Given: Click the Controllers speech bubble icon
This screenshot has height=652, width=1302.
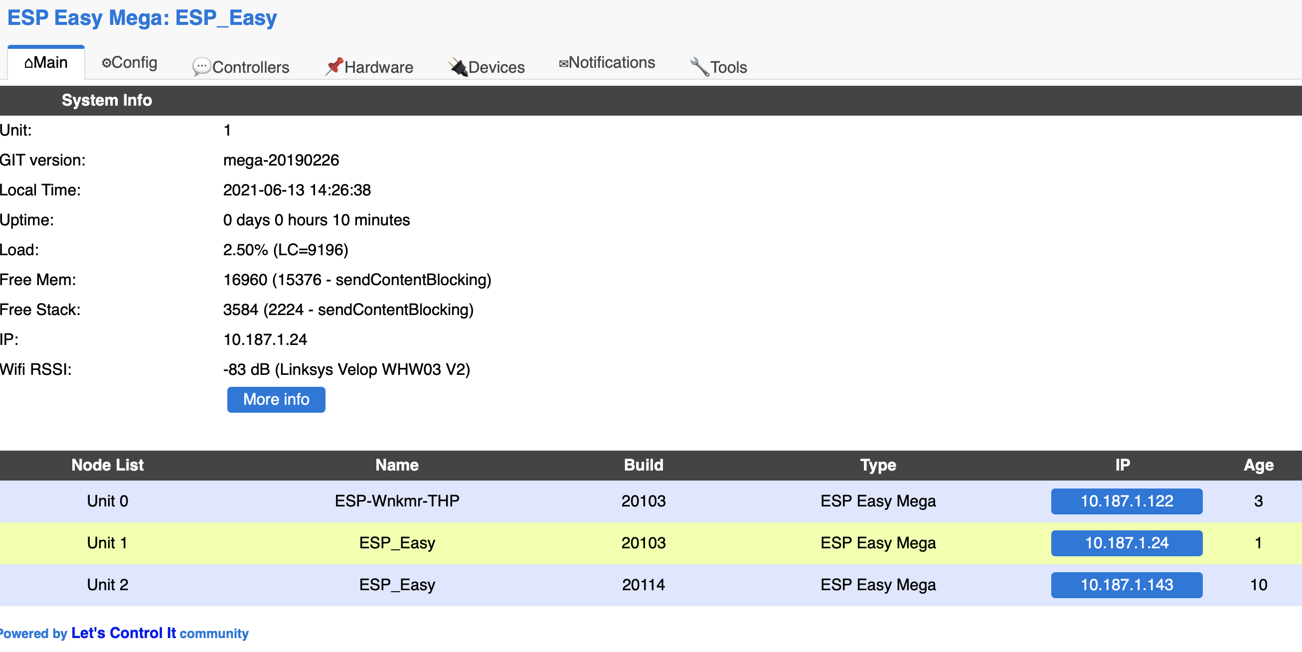Looking at the screenshot, I should click(x=202, y=67).
